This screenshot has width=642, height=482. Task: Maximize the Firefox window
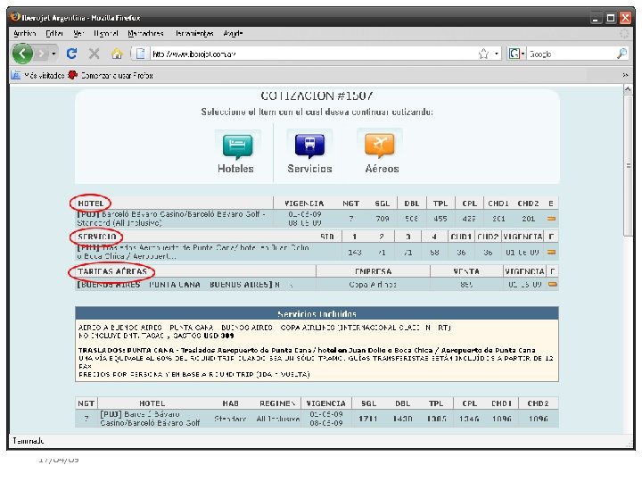pyautogui.click(x=611, y=18)
